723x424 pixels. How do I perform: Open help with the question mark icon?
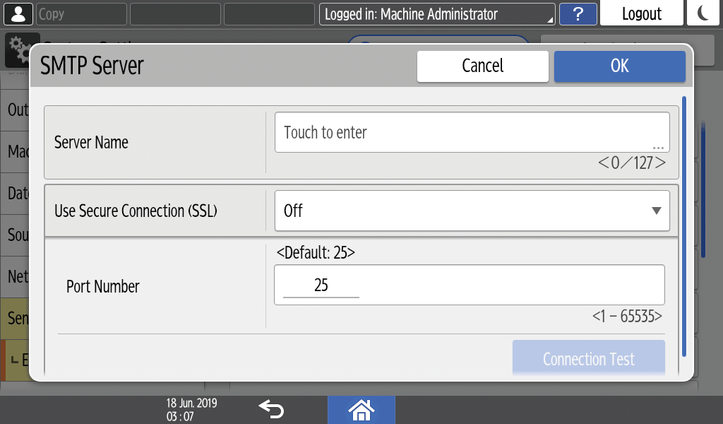[577, 13]
